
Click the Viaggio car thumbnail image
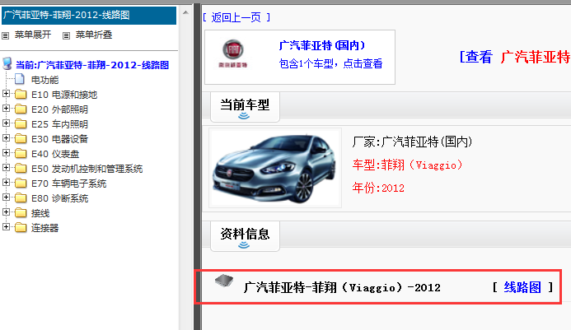pos(275,168)
